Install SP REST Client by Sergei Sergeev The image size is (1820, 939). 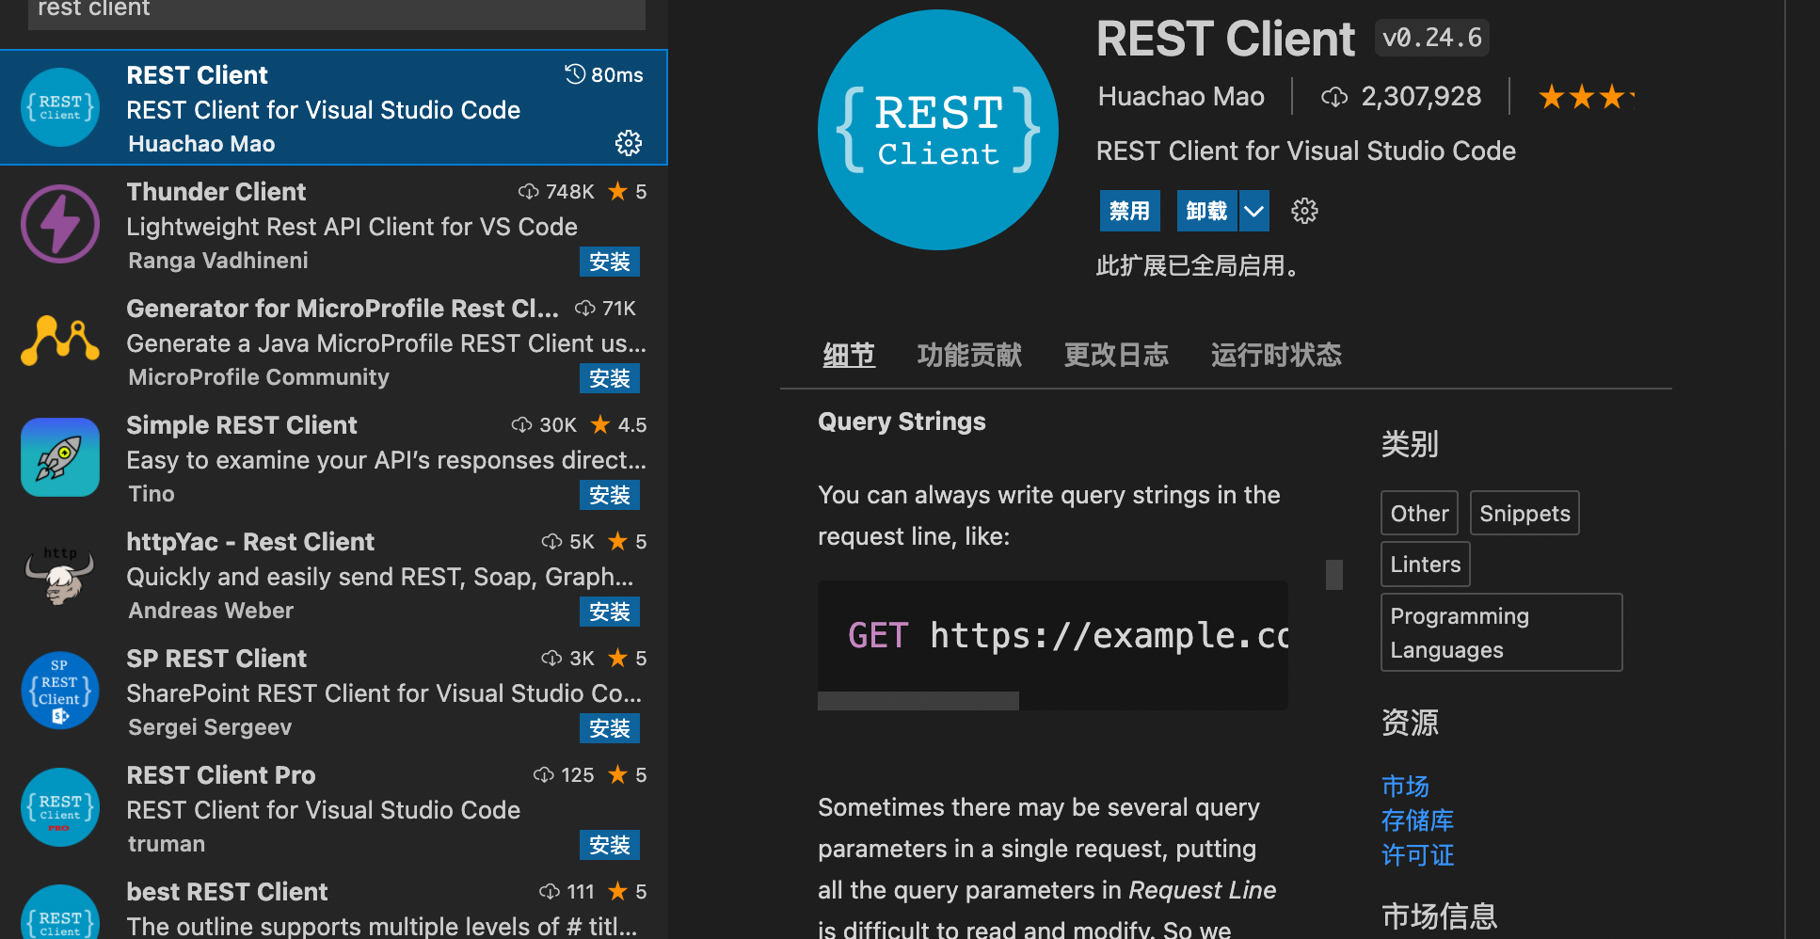coord(610,728)
